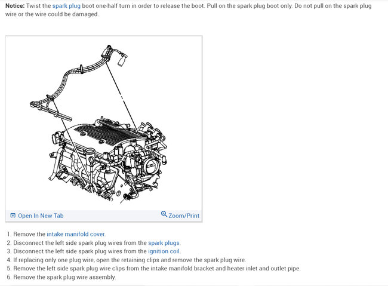This screenshot has width=388, height=286.
Task: Click the 'wire could be damaged' notice line
Action: click(x=52, y=14)
